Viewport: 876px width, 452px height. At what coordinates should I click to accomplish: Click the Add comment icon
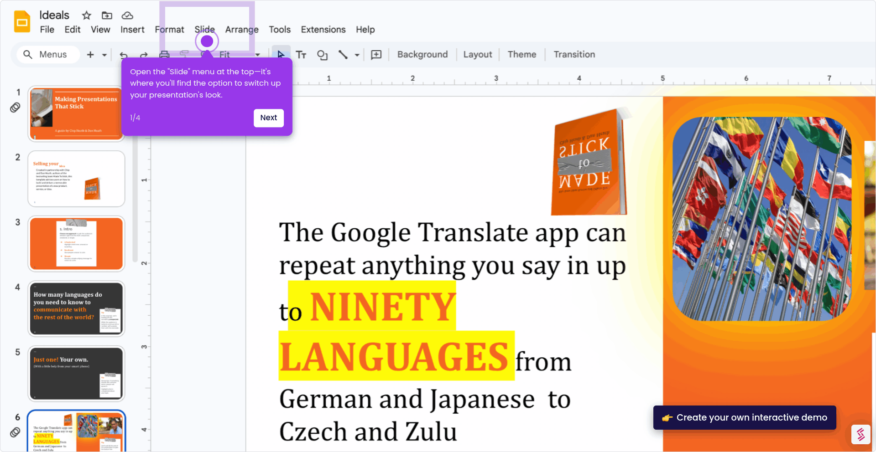[376, 55]
